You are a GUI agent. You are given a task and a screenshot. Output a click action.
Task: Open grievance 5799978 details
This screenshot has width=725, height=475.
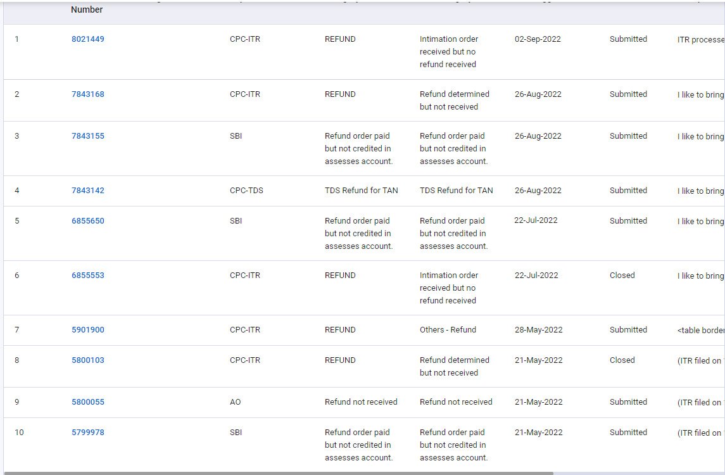[x=87, y=432]
